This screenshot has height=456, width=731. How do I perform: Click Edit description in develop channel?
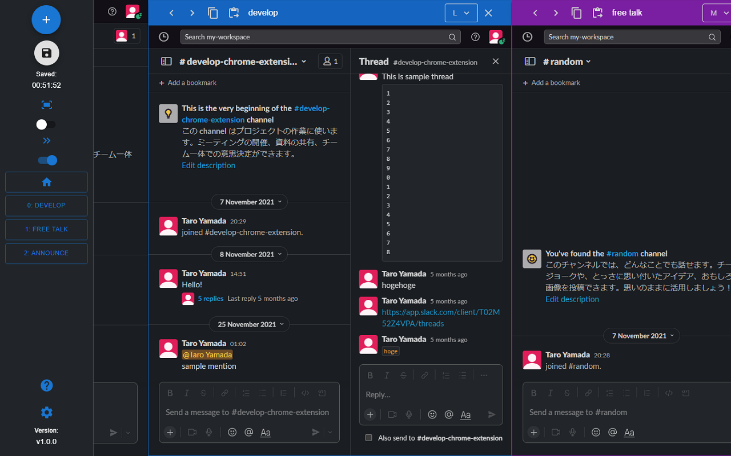tap(208, 165)
